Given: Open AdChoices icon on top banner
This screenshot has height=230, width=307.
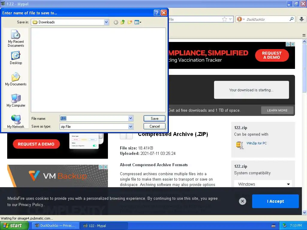Looking at the screenshot, I should [288, 44].
